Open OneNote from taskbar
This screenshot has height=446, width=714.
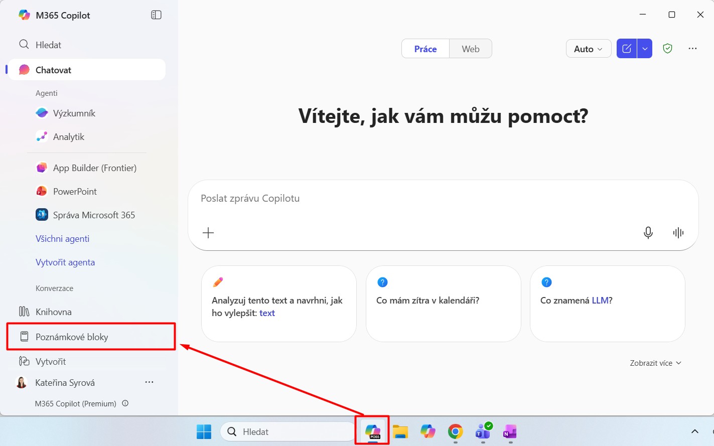click(510, 431)
